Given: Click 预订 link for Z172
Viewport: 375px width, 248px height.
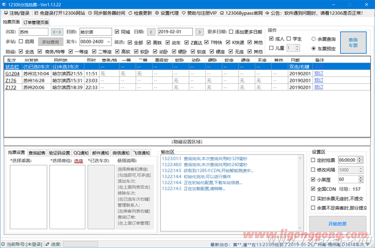Looking at the screenshot, I should 319,87.
